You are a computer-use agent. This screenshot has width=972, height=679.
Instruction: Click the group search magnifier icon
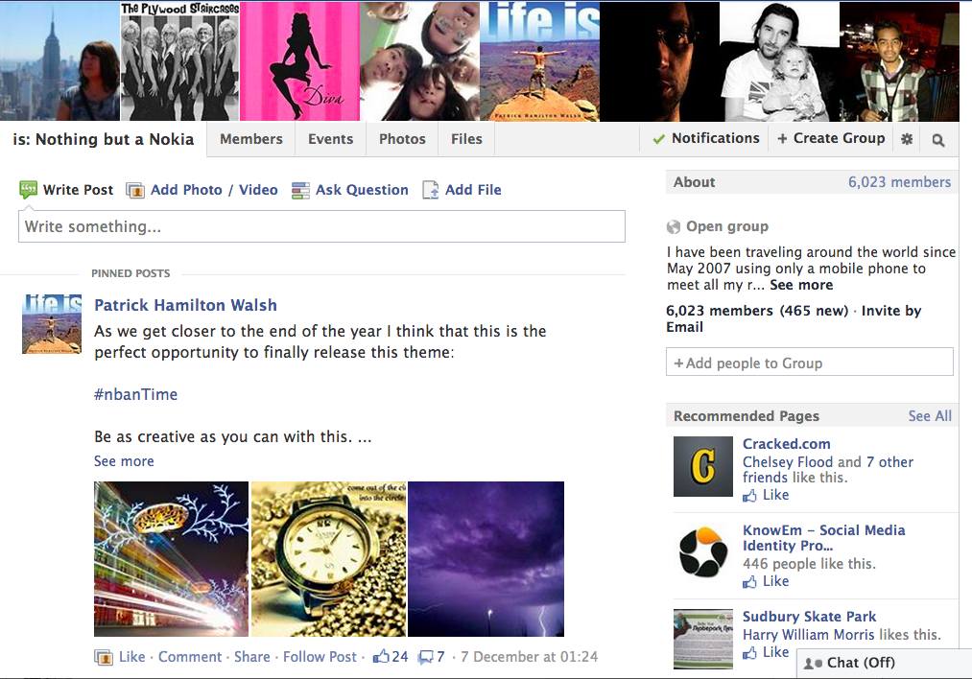pyautogui.click(x=938, y=139)
